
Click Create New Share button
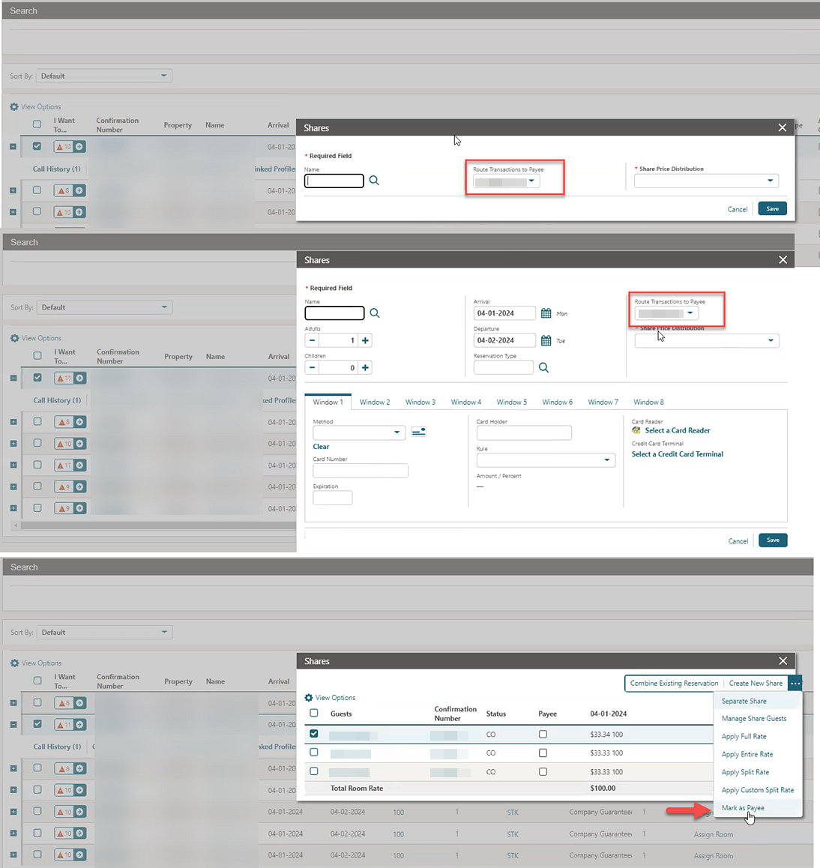(x=756, y=683)
